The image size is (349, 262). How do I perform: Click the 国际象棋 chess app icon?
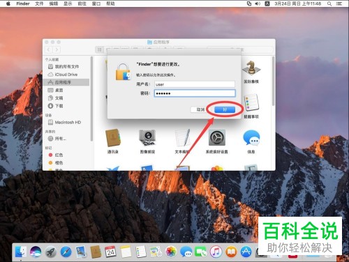[251, 68]
